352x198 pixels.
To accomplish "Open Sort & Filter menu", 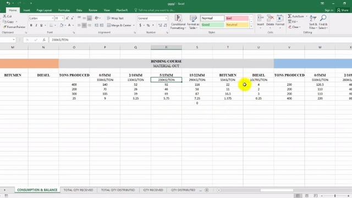I will [x=313, y=22].
